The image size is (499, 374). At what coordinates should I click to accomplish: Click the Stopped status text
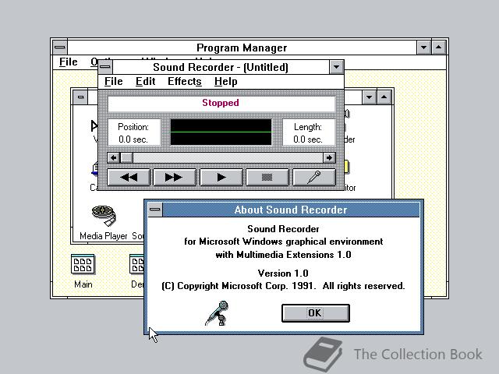[x=221, y=103]
